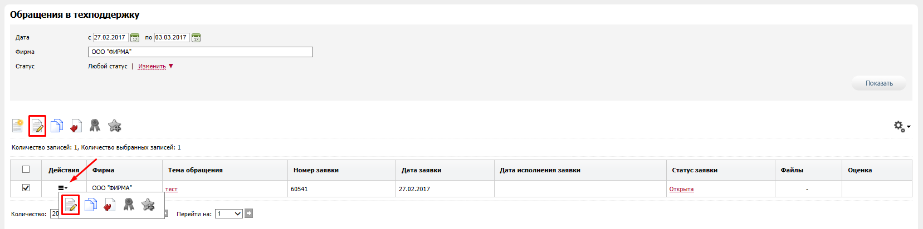Open the end date calendar picker
The image size is (923, 229).
pos(196,38)
